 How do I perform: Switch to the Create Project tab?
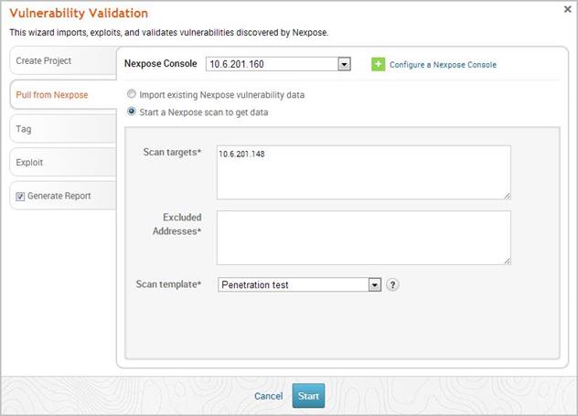[x=63, y=60]
